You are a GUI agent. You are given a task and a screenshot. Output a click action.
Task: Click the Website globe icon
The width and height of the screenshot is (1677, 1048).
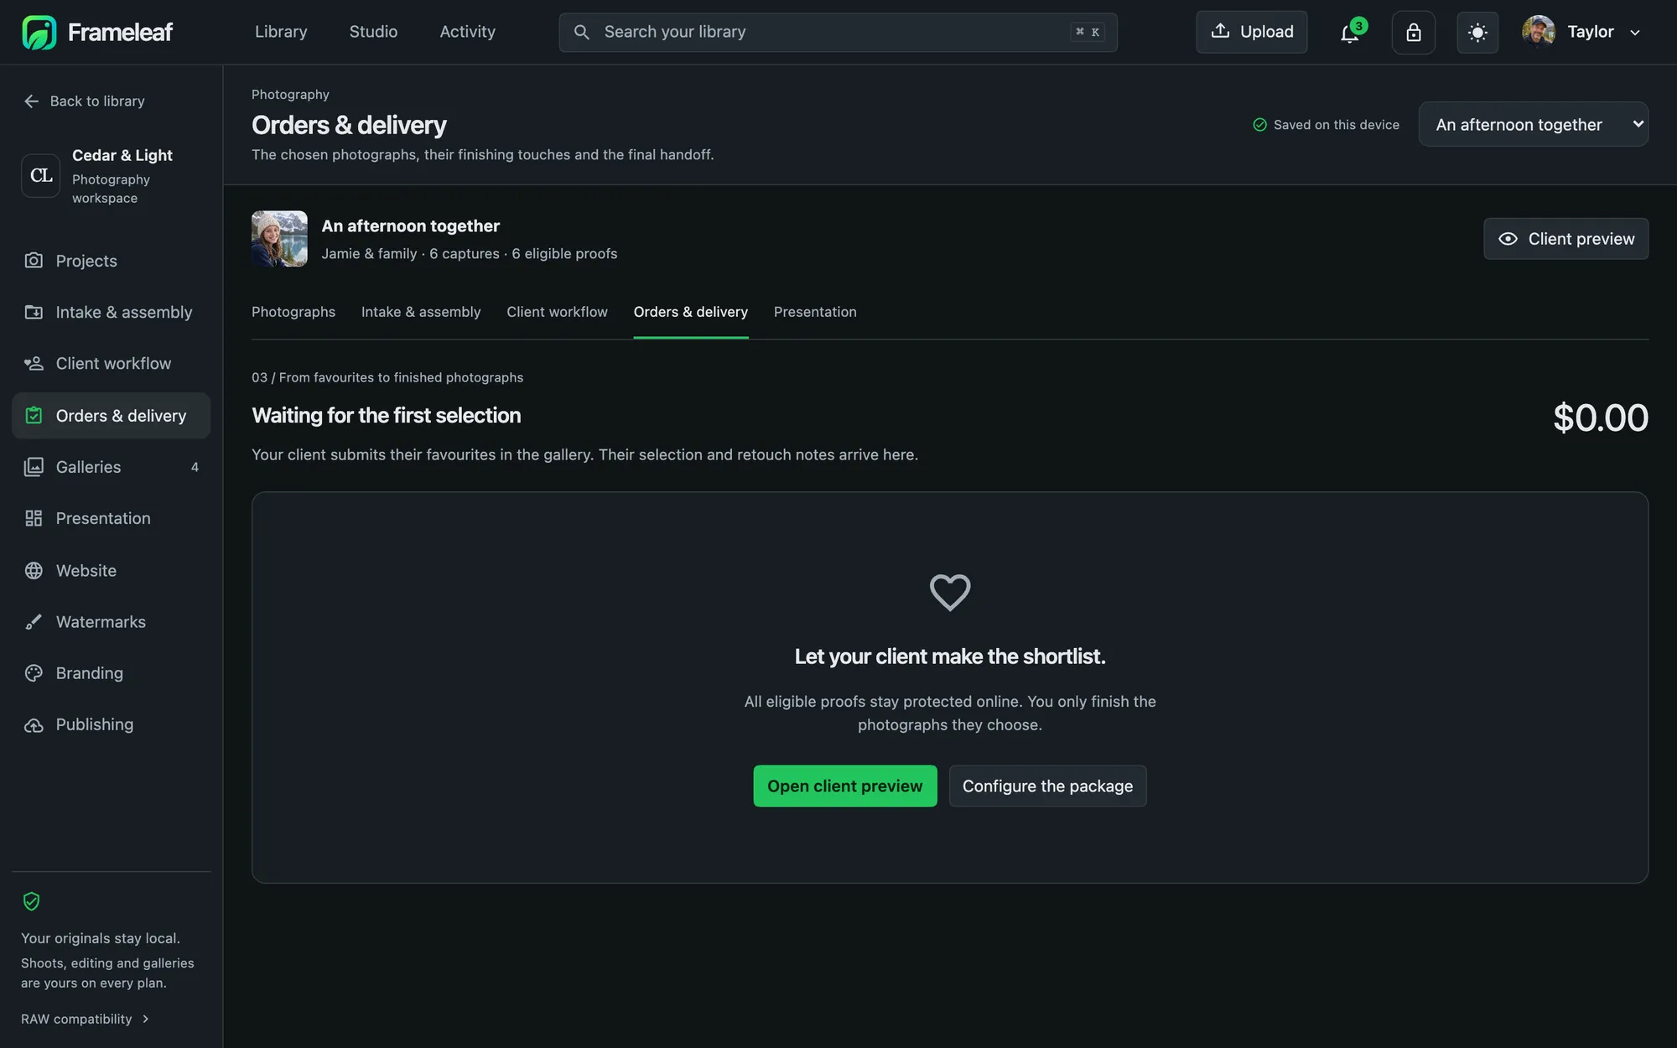point(34,570)
